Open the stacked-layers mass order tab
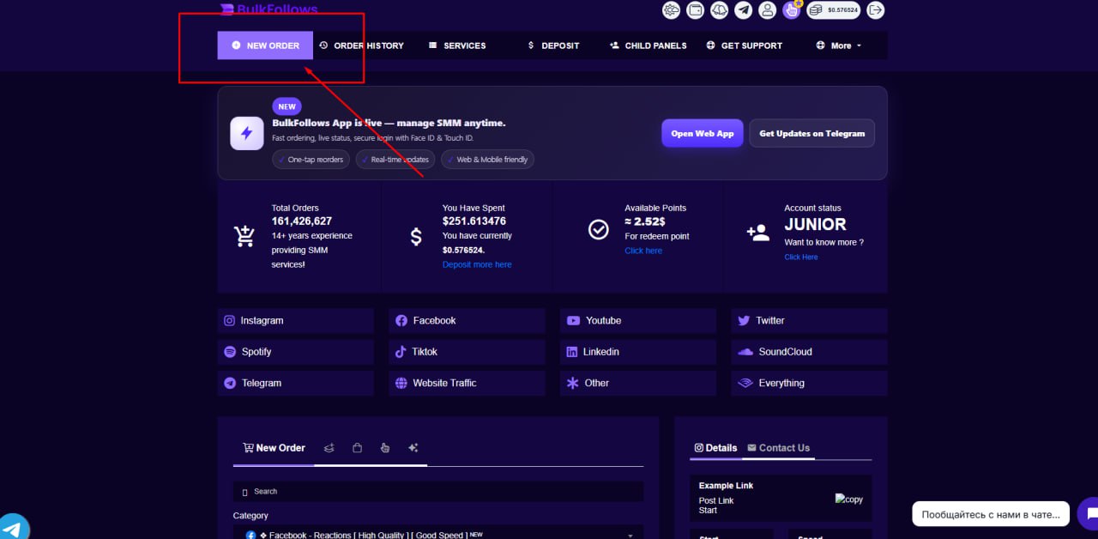 click(329, 448)
